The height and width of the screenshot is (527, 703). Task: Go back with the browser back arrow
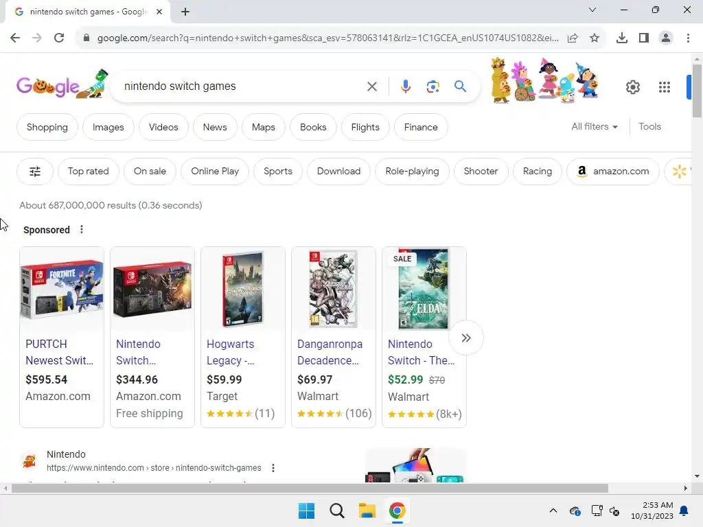tap(15, 38)
